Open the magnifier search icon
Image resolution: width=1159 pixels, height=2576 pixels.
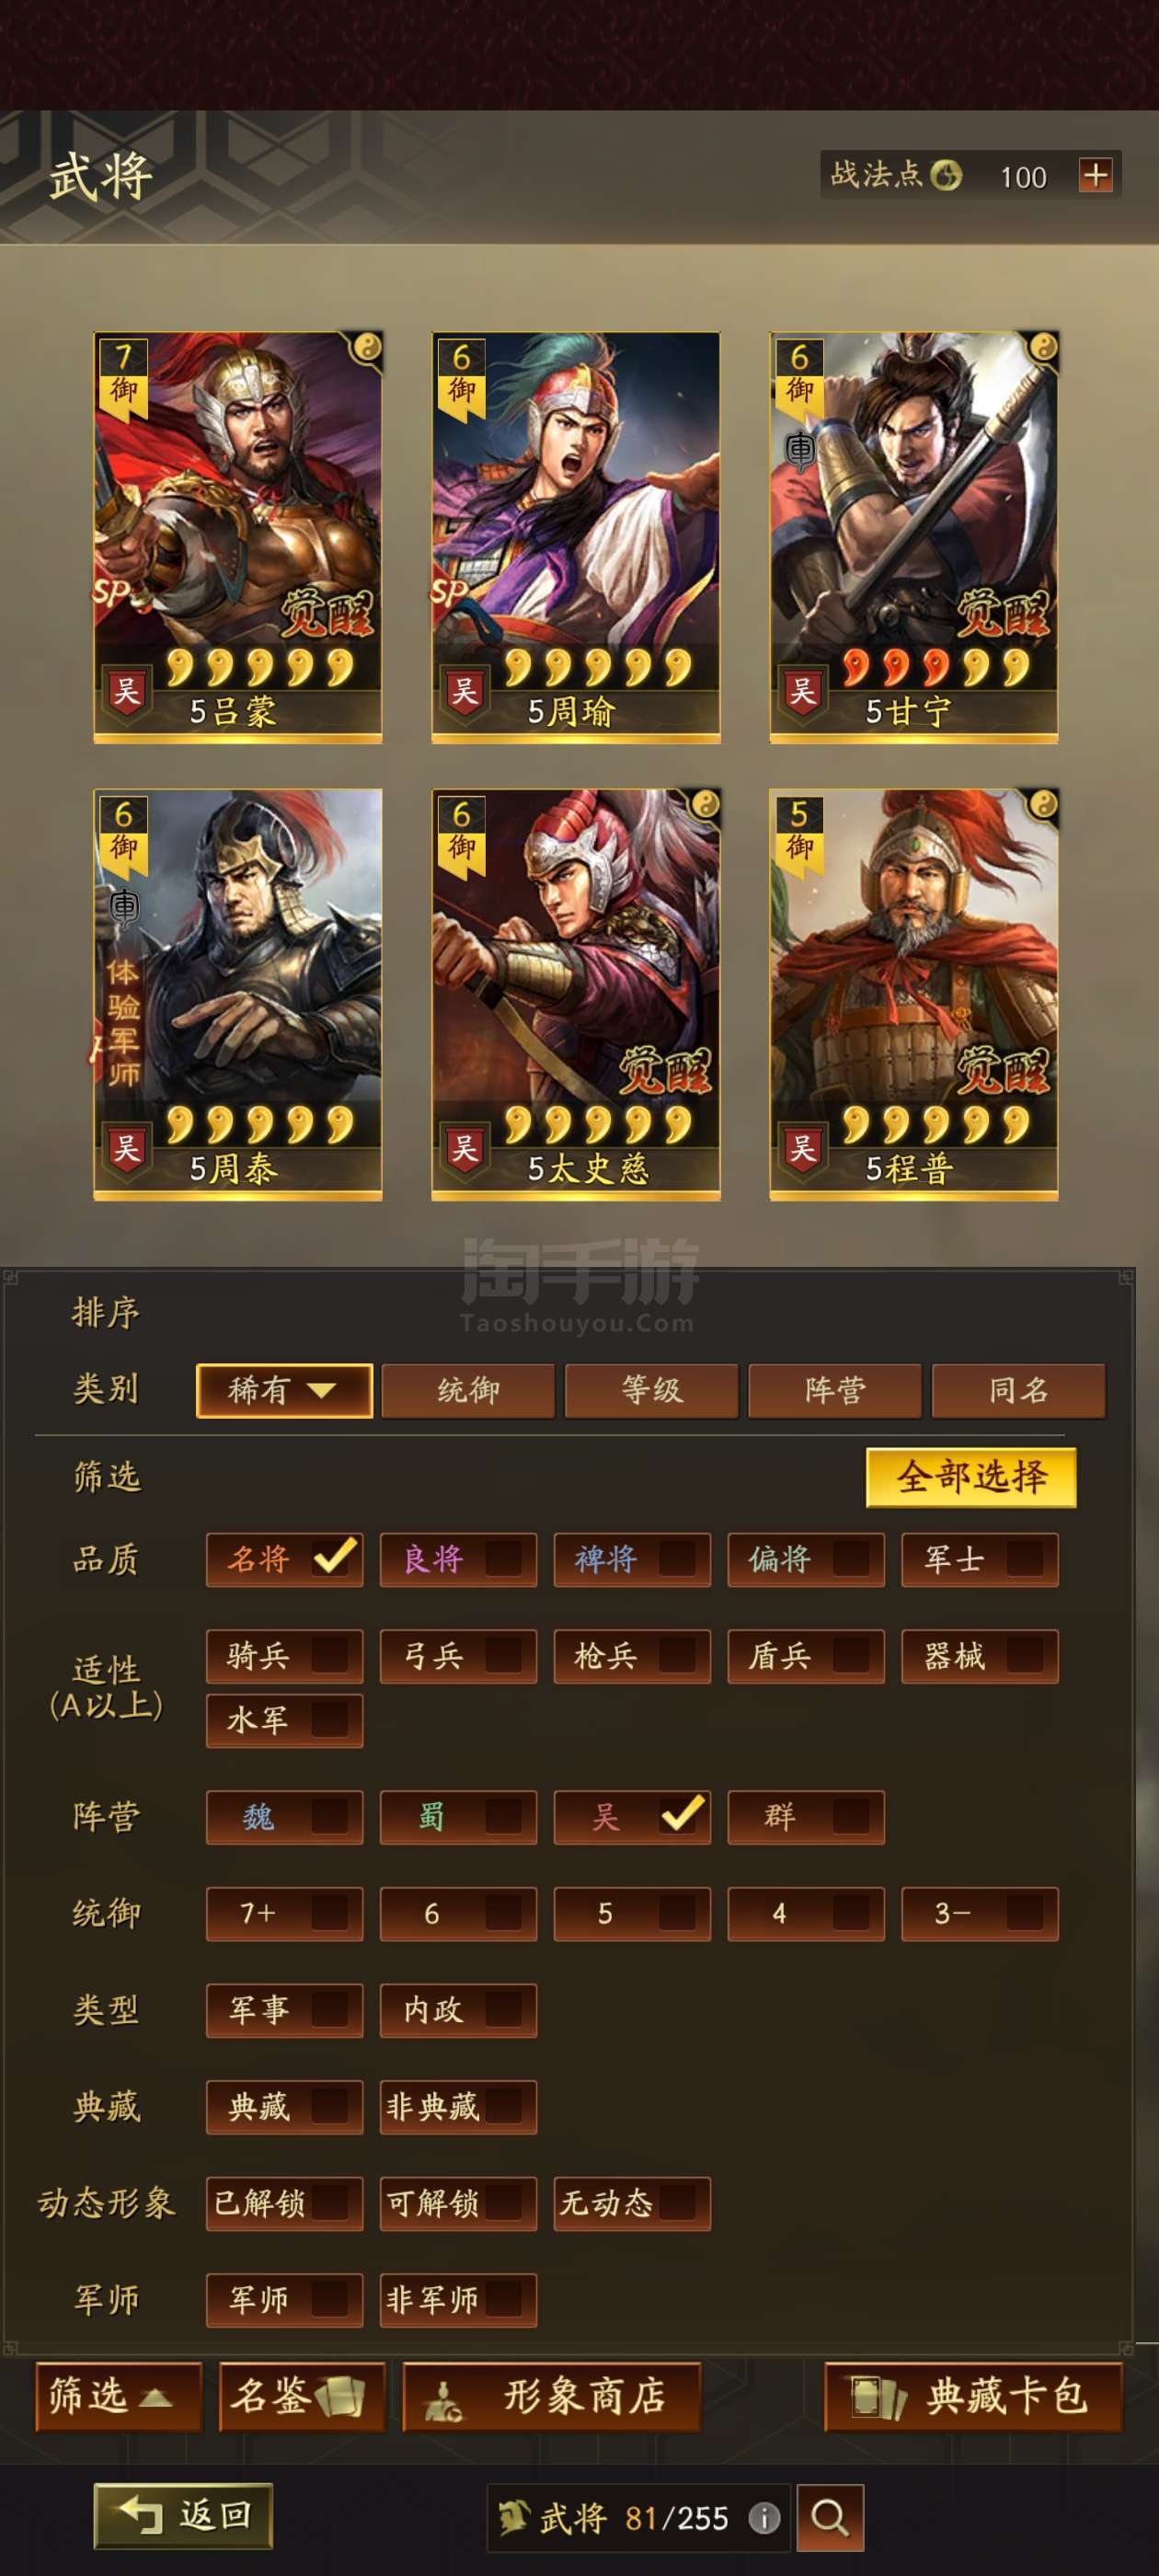[x=830, y=2516]
